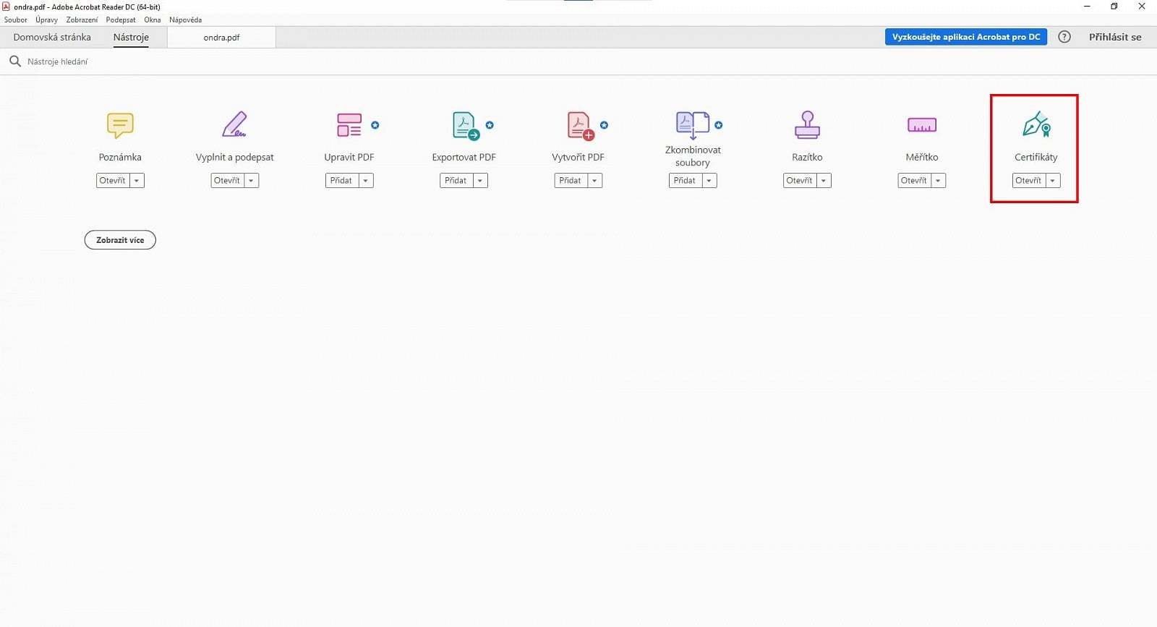The height and width of the screenshot is (627, 1157).
Task: Switch to the Domovská stránka tab
Action: (x=52, y=37)
